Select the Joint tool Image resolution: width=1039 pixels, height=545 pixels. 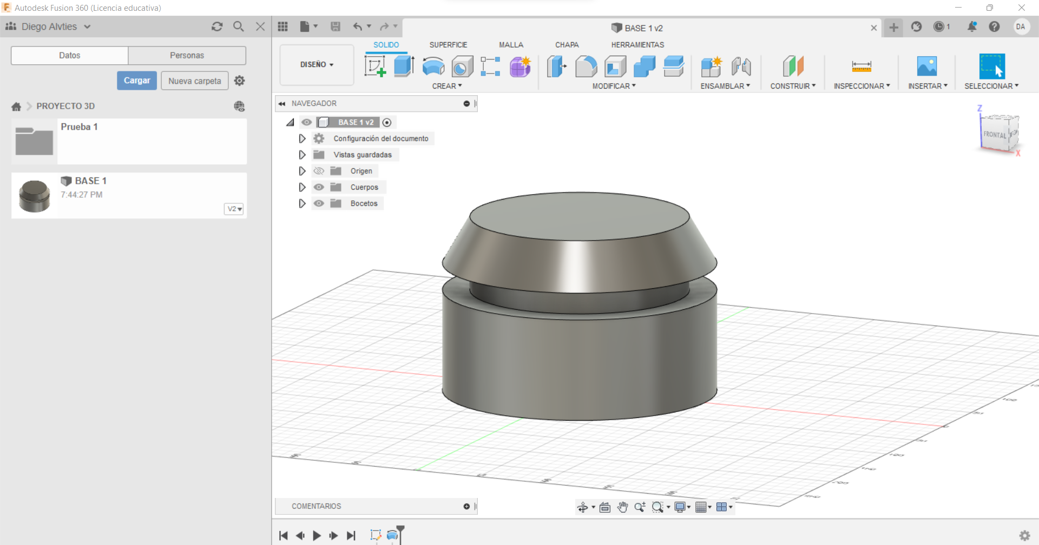pos(741,67)
